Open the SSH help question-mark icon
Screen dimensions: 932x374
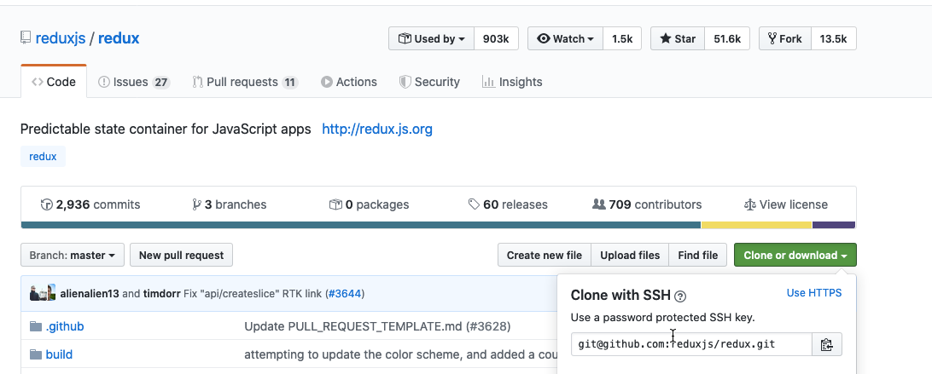click(680, 296)
